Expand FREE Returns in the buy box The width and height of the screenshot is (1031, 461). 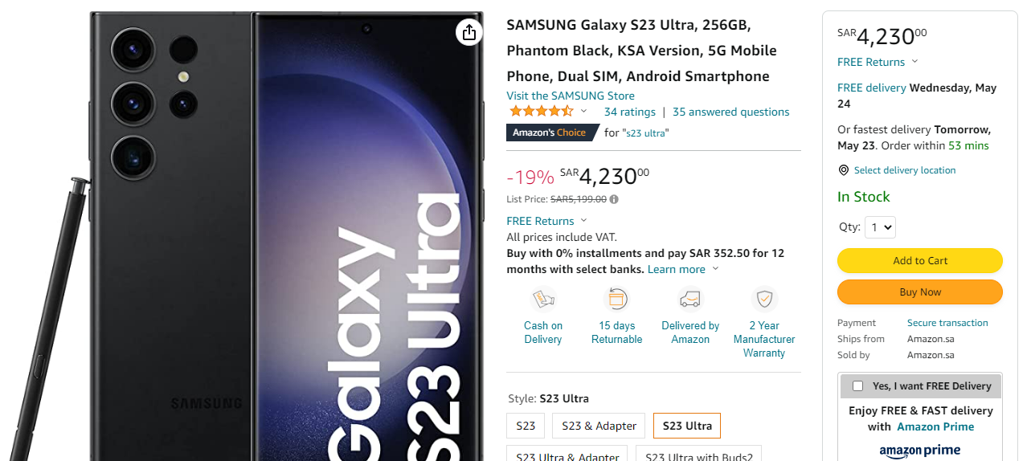tap(914, 62)
